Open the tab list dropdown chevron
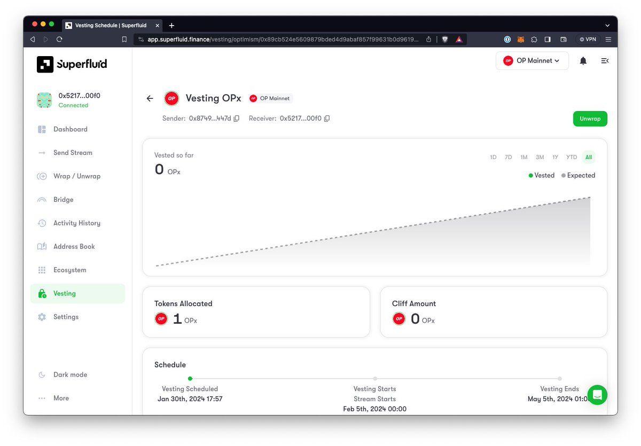641x446 pixels. tap(607, 25)
